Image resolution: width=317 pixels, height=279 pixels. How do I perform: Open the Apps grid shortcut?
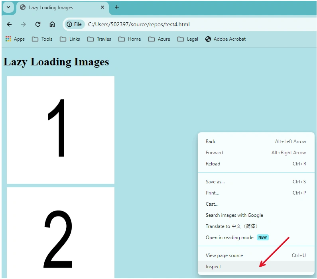tap(15, 39)
